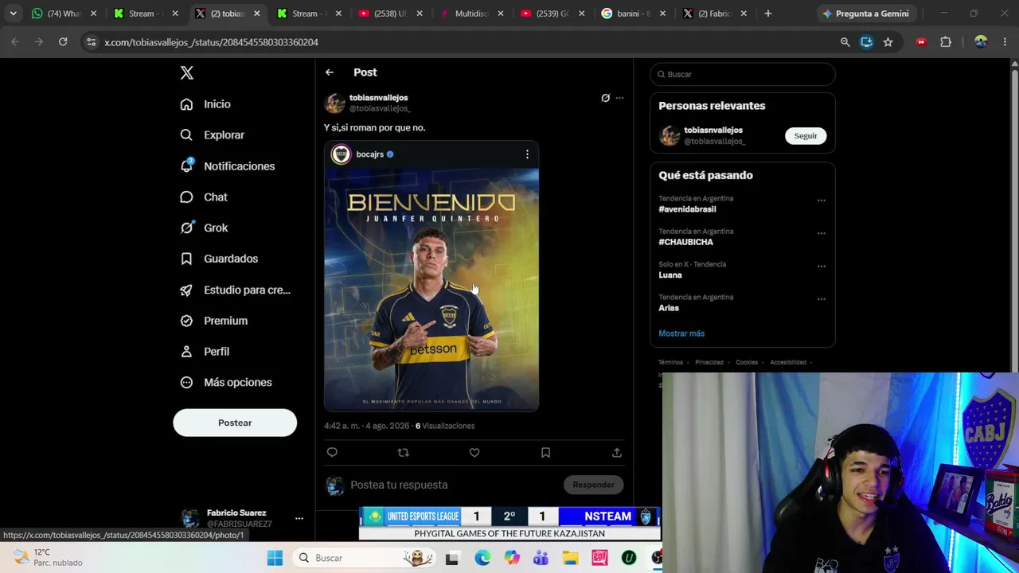
Task: Open the tab search dropdown arrow
Action: 13,14
